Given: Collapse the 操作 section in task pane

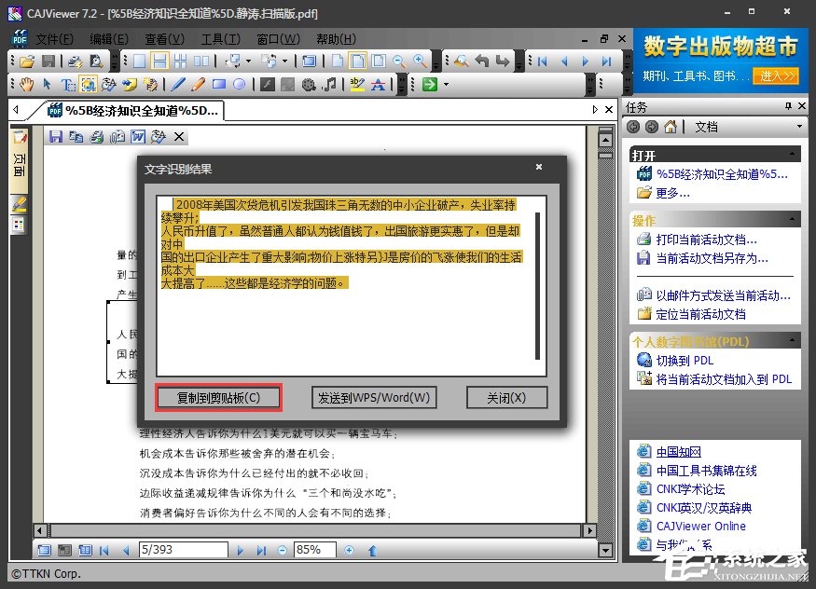Looking at the screenshot, I should [792, 219].
